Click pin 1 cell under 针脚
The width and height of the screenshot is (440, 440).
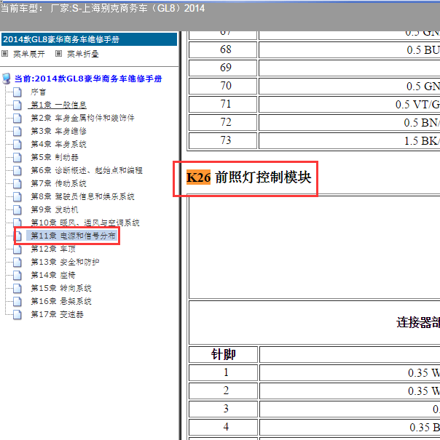point(223,372)
